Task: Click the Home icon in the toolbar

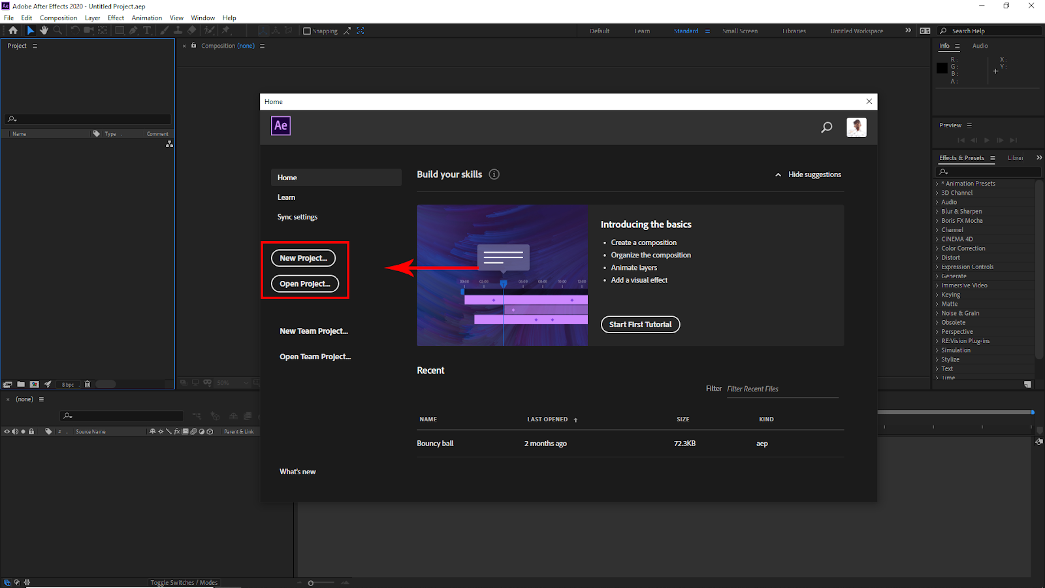Action: [x=13, y=31]
